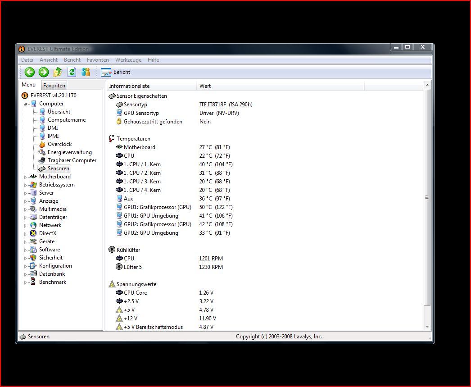Click the Informationsliste column header

[151, 86]
